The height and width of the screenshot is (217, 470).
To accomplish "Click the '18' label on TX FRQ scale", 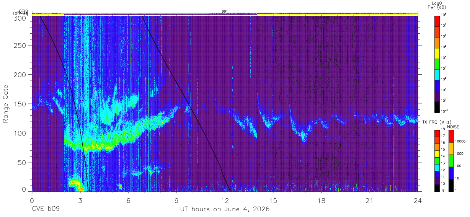I will point(444,129).
